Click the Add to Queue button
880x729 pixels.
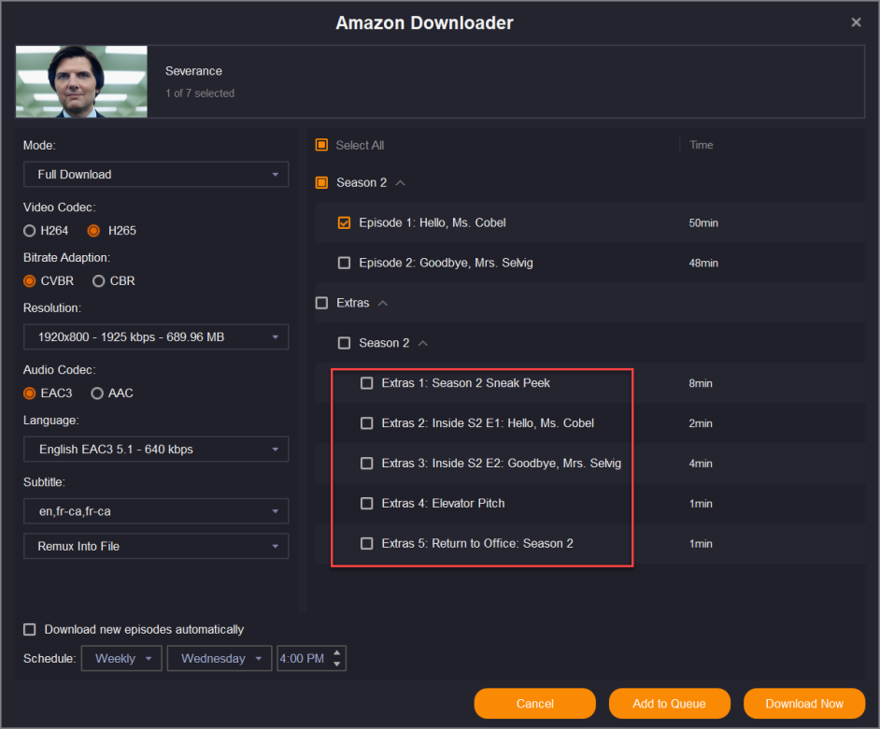click(669, 704)
